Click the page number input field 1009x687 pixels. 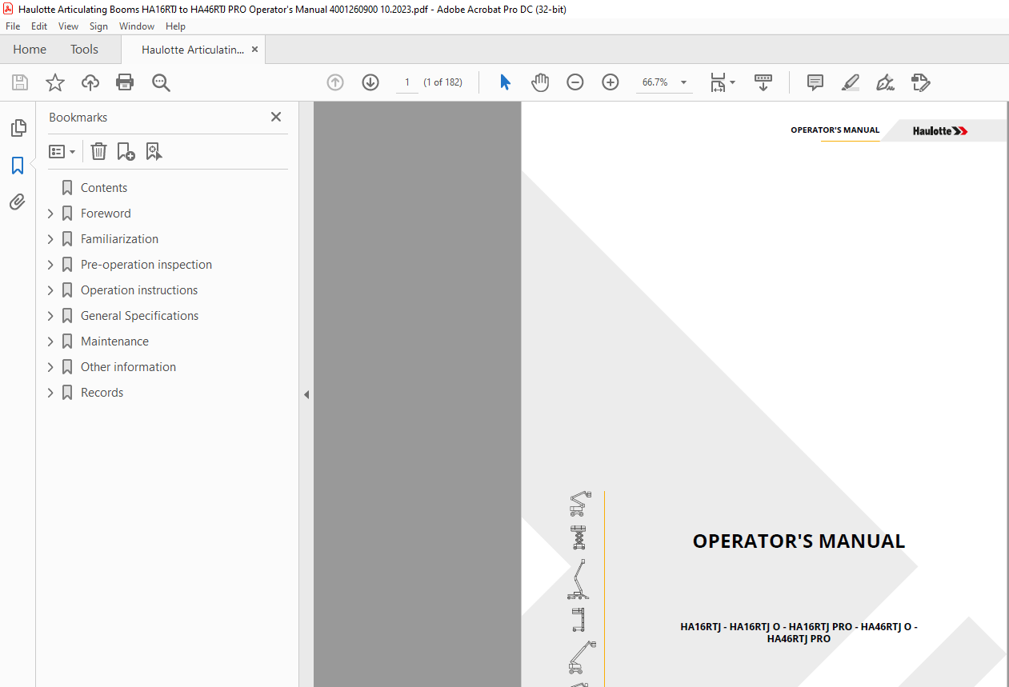click(x=407, y=82)
